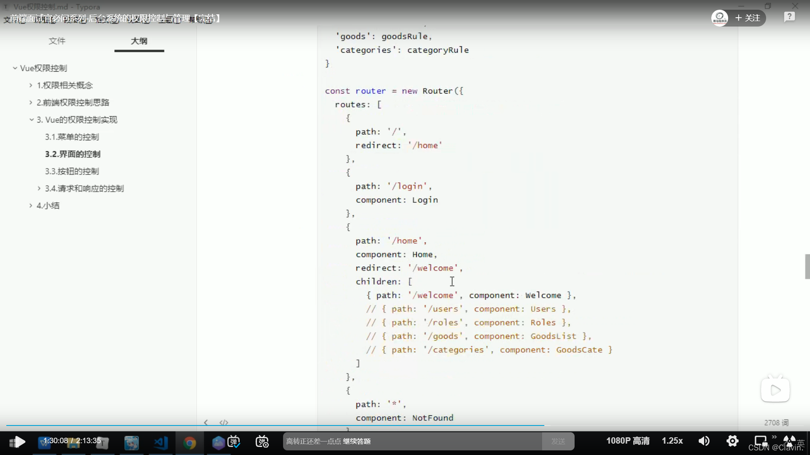810x455 pixels.
Task: Open the player settings gear
Action: (x=732, y=441)
